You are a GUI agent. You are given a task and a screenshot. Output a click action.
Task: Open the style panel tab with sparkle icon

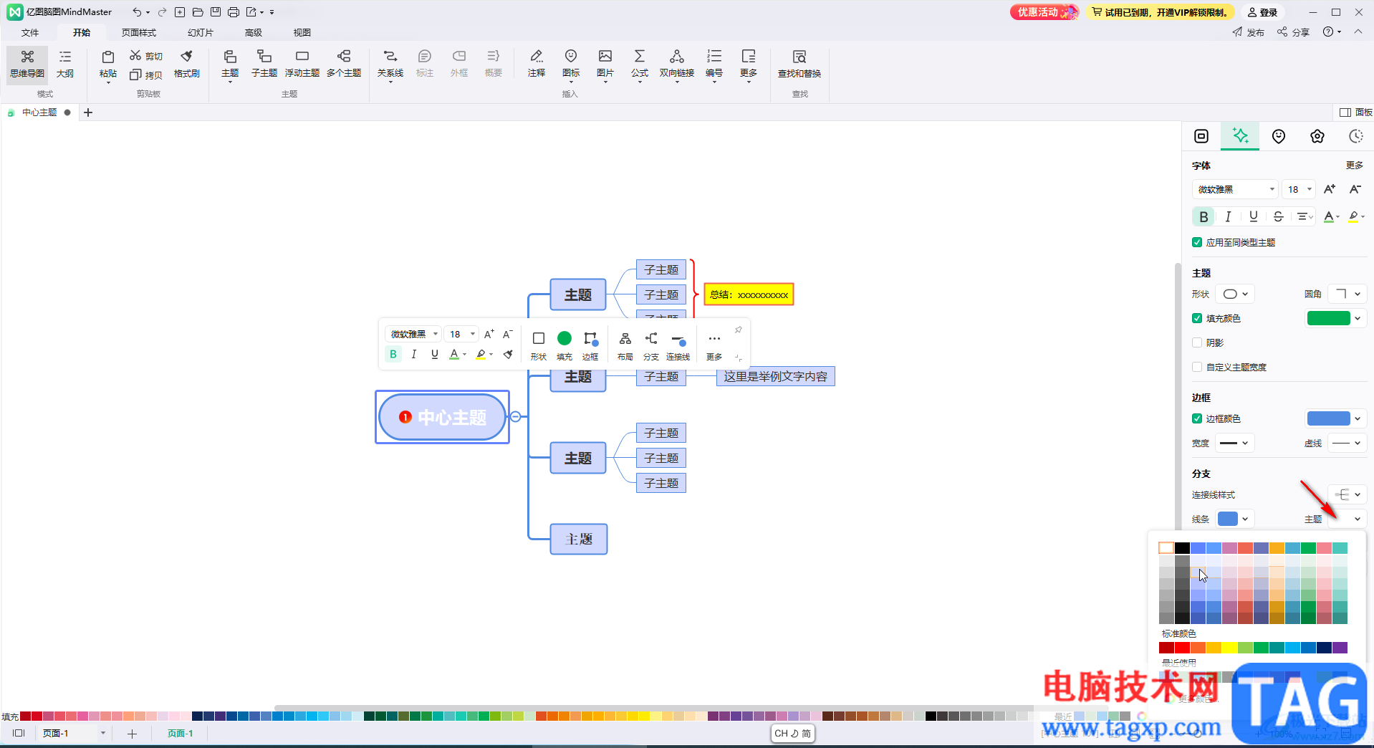pyautogui.click(x=1240, y=135)
